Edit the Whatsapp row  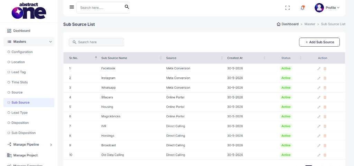click(x=319, y=88)
